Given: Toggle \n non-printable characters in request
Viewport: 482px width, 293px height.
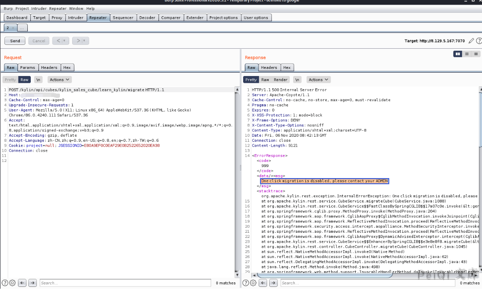Looking at the screenshot, I should click(38, 79).
